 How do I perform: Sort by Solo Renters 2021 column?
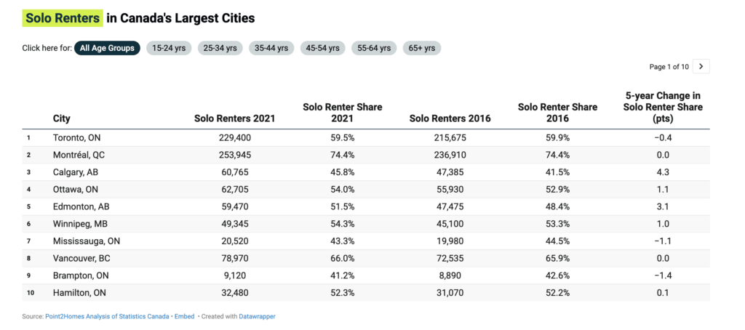point(234,118)
